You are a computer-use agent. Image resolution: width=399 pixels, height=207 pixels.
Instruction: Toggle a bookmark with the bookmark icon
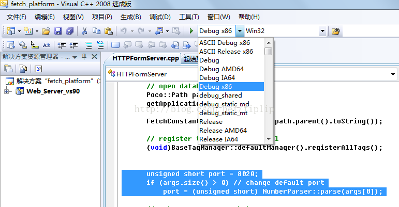tap(115, 45)
